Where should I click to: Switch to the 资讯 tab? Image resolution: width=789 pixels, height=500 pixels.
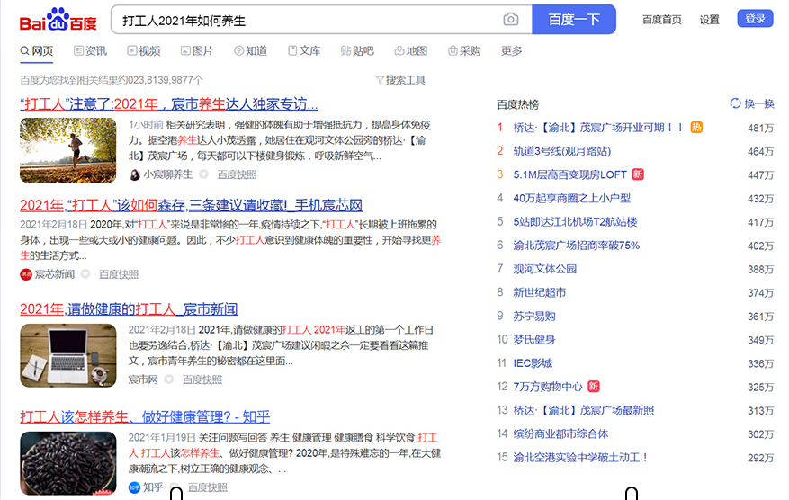tap(90, 50)
